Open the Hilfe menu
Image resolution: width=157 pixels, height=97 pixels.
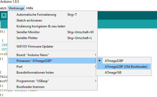pos(30,8)
